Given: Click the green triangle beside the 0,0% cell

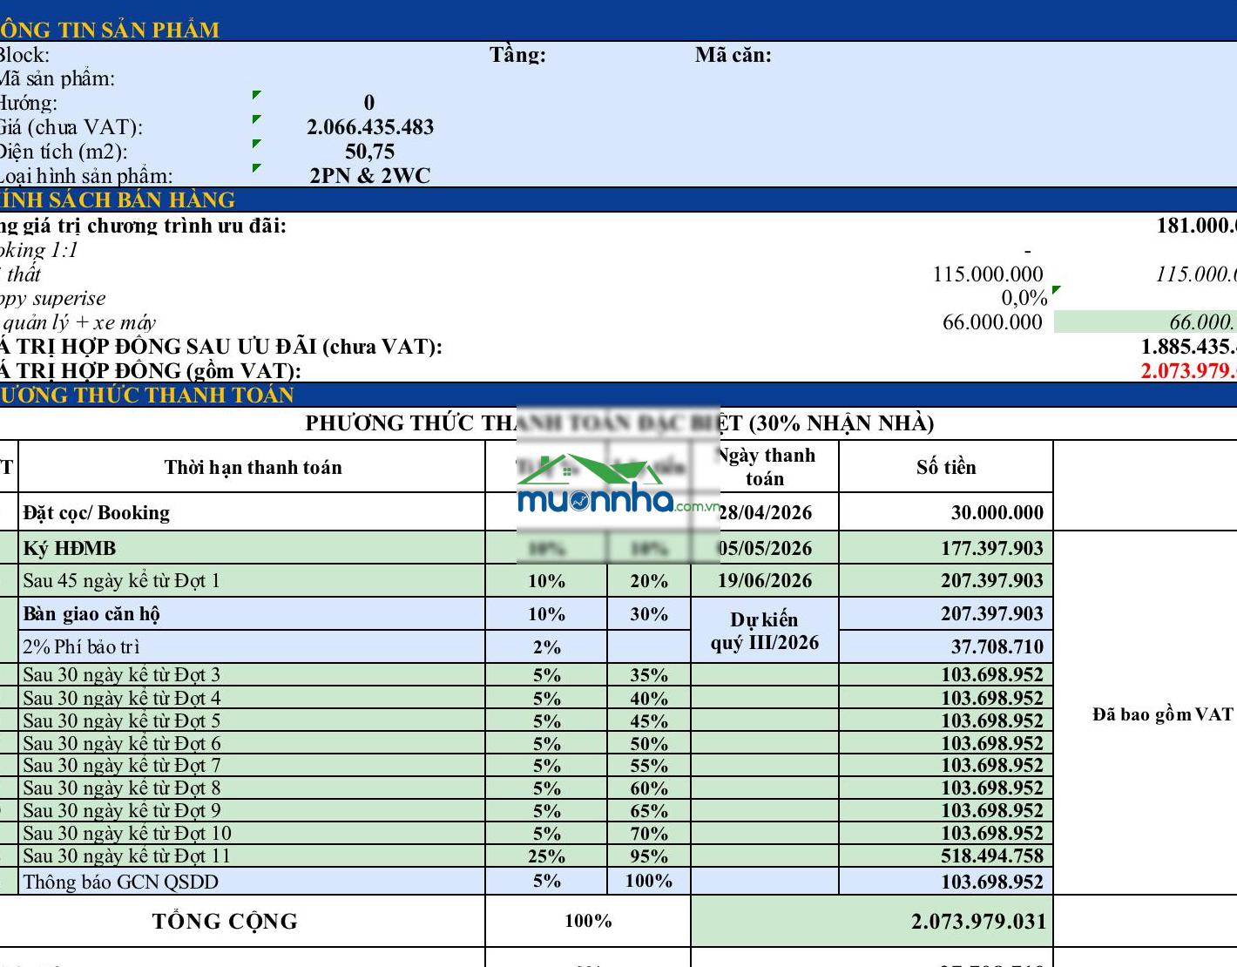Looking at the screenshot, I should pos(1057,290).
